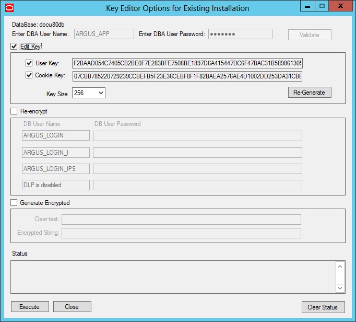Click the Encrypted String field

[x=182, y=233]
